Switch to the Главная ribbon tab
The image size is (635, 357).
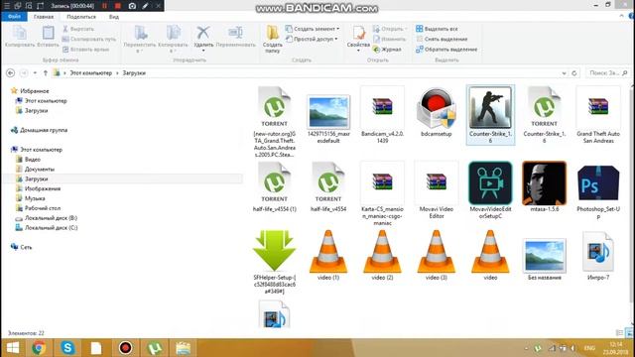(x=44, y=17)
